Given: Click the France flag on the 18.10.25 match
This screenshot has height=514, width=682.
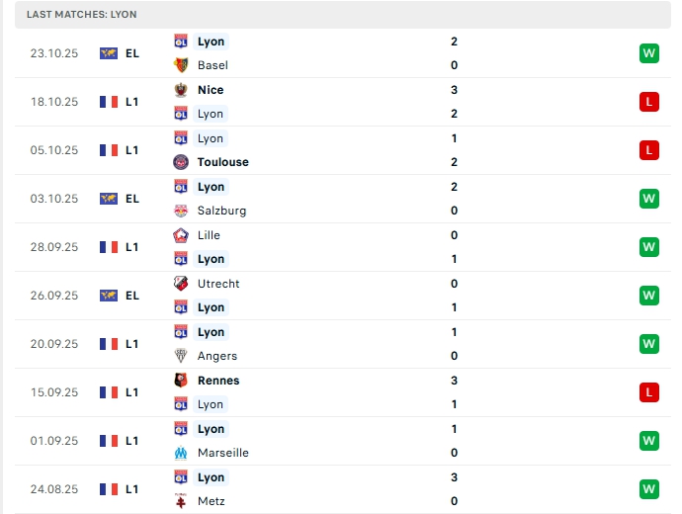Looking at the screenshot, I should tap(109, 102).
